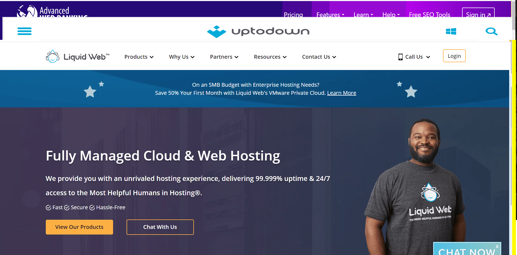
Task: Open the Learn More link about VMware Private Cloud
Action: point(341,93)
